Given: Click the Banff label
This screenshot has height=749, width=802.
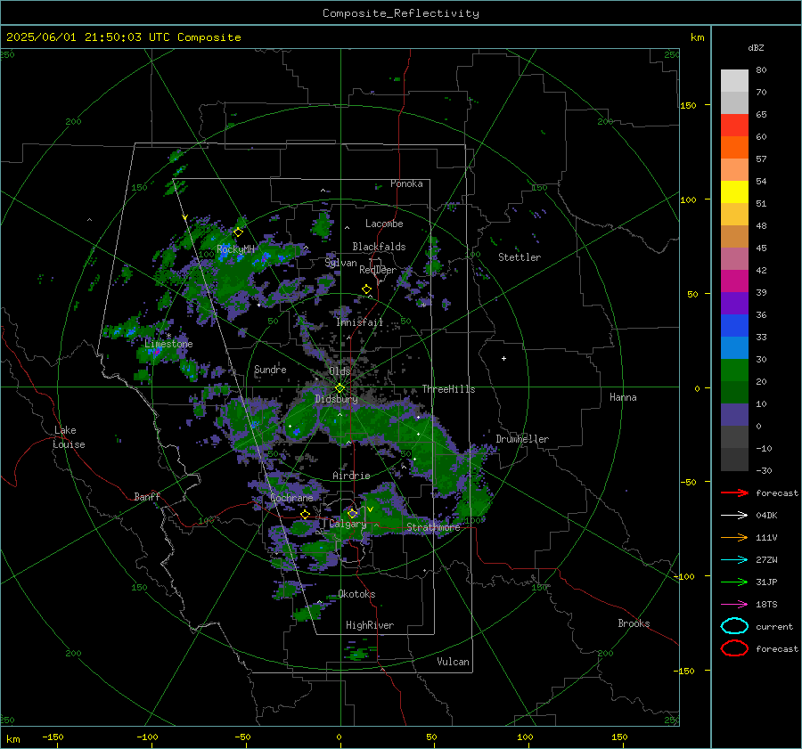Looking at the screenshot, I should click(147, 496).
